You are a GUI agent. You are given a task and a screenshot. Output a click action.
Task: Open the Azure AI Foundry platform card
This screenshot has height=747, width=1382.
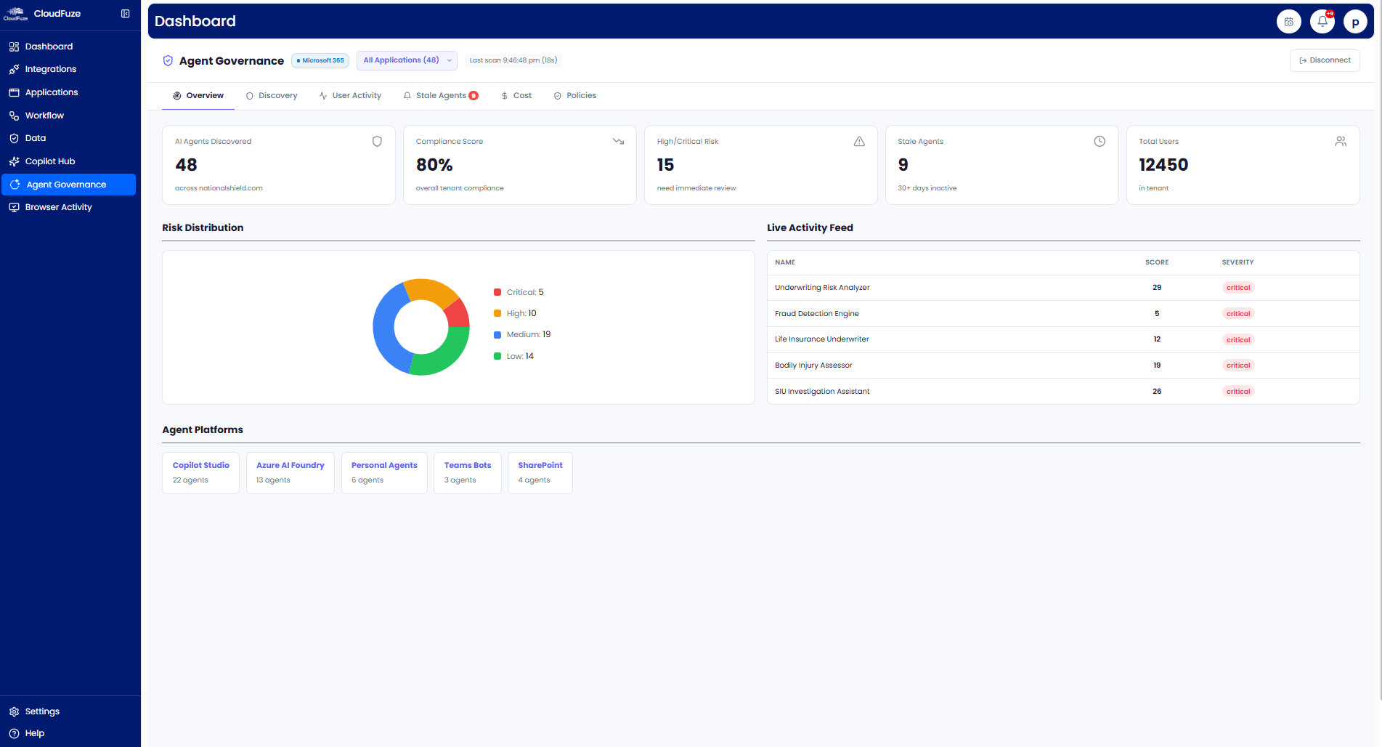coord(290,473)
